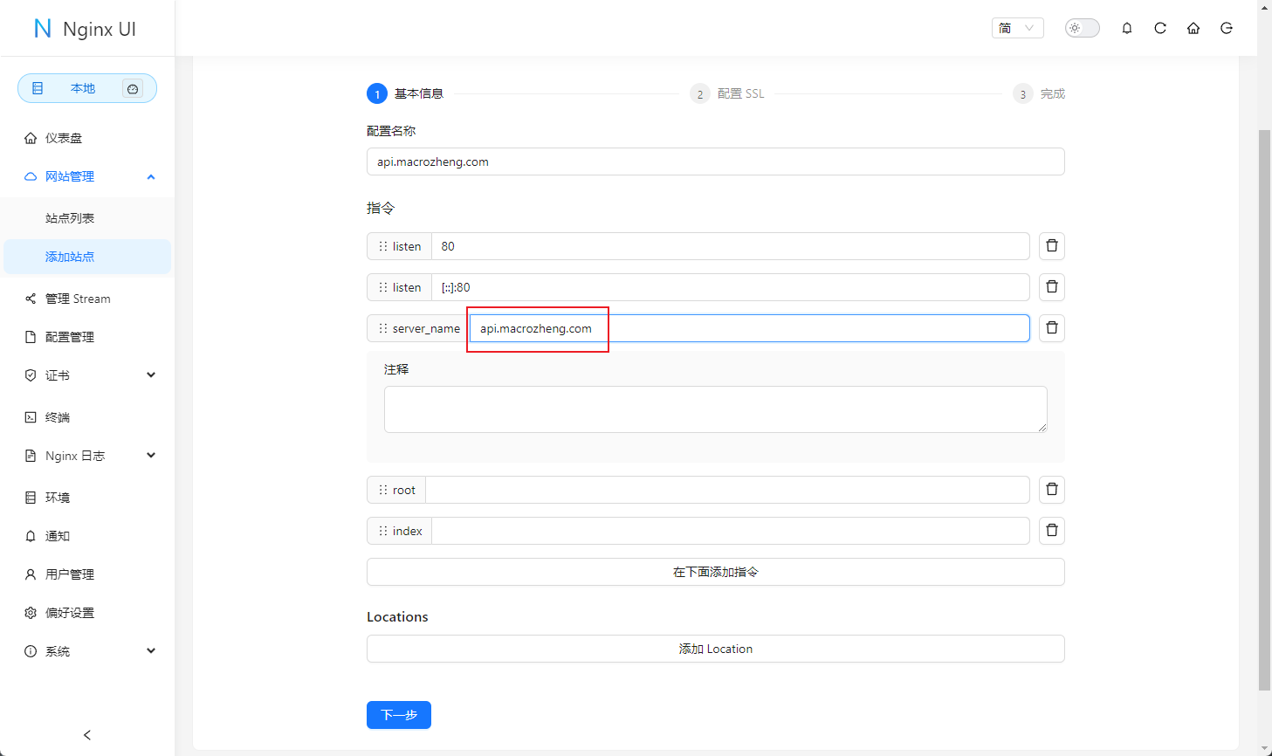Collapse the sidebar with left arrow
The image size is (1272, 756).
(x=87, y=735)
